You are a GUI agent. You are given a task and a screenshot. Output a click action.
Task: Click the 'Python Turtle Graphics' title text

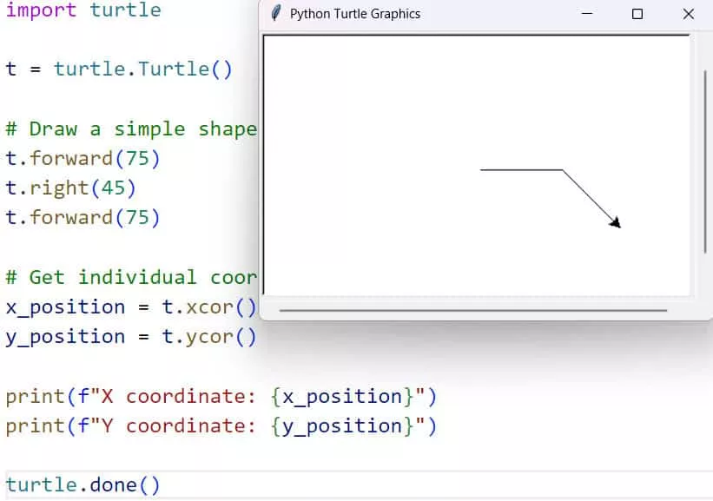point(354,14)
